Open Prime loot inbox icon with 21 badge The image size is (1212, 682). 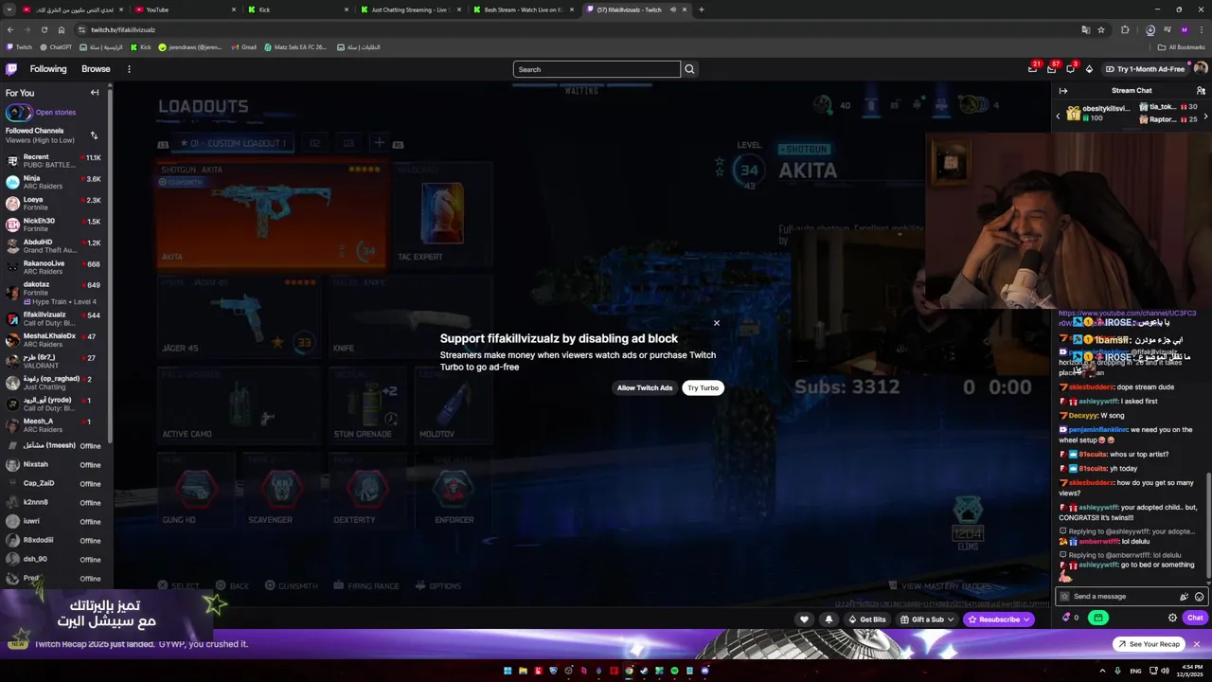pos(1032,68)
